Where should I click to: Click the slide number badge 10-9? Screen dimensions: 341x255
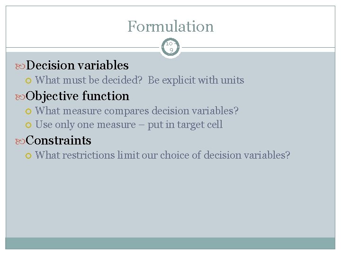[170, 46]
